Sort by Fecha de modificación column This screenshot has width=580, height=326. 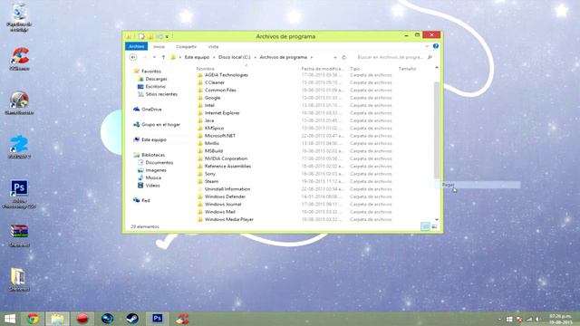323,69
